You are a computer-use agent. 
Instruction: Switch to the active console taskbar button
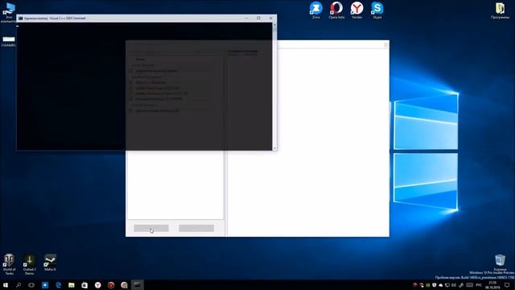138,285
